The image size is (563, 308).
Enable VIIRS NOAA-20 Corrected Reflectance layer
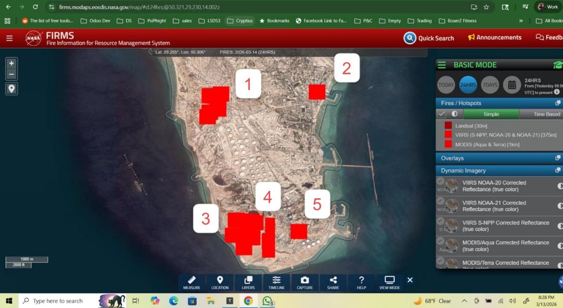(x=441, y=181)
